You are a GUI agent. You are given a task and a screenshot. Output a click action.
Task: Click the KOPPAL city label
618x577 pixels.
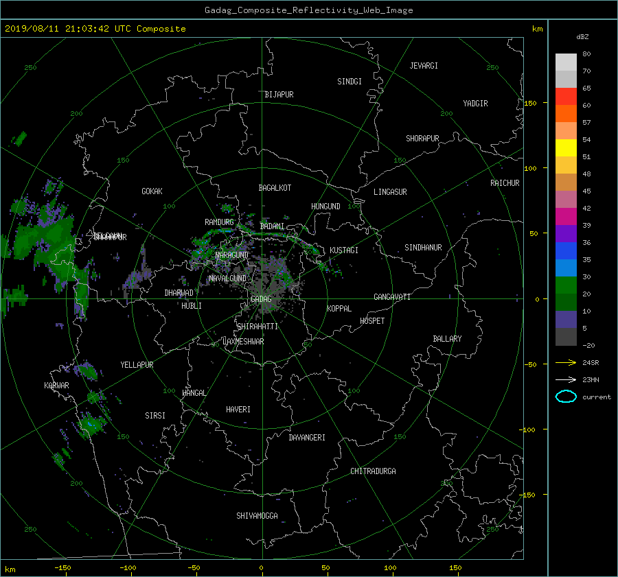(339, 309)
